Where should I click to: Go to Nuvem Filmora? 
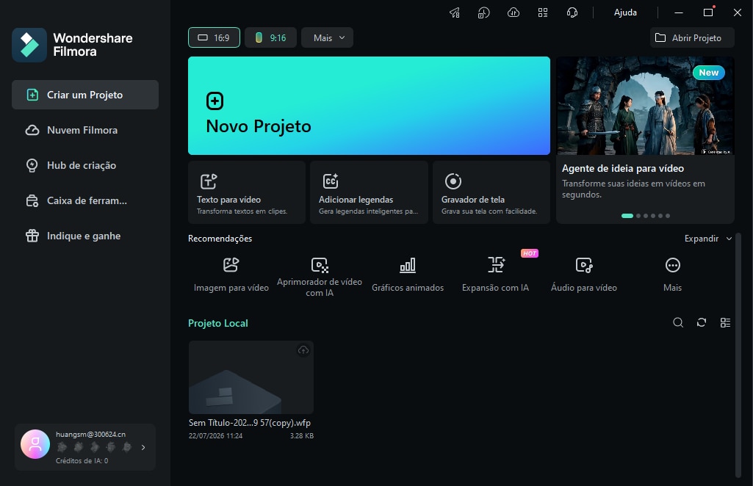click(x=85, y=130)
